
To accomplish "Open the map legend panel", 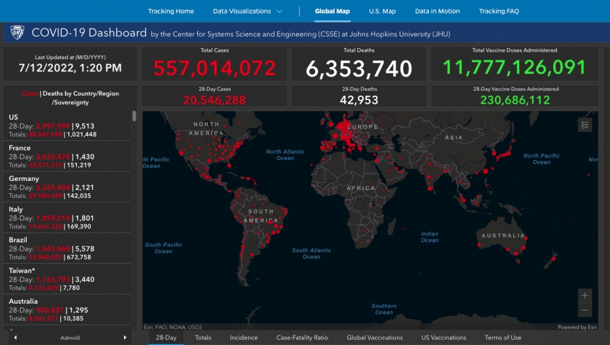I will [x=585, y=125].
